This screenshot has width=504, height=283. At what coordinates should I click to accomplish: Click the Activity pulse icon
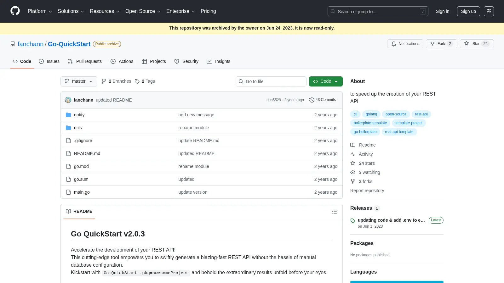(353, 154)
